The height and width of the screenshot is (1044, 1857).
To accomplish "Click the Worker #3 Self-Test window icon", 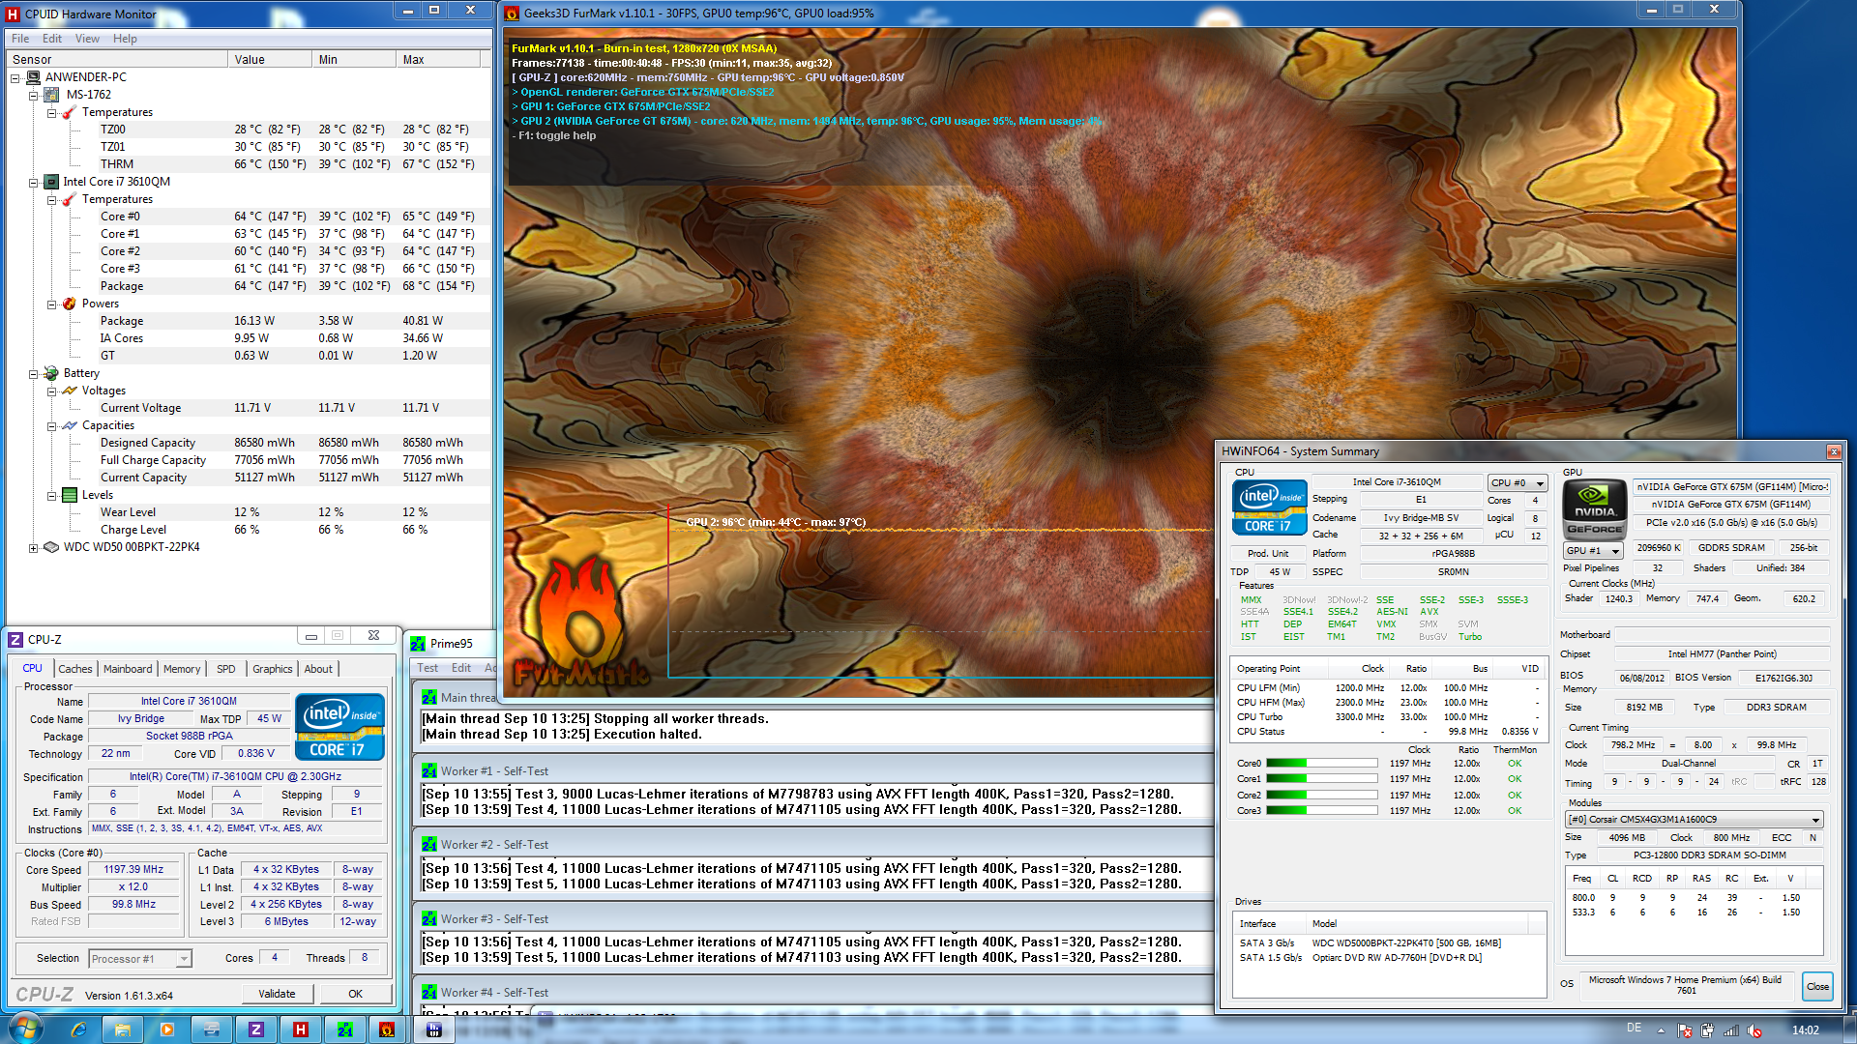I will [429, 919].
